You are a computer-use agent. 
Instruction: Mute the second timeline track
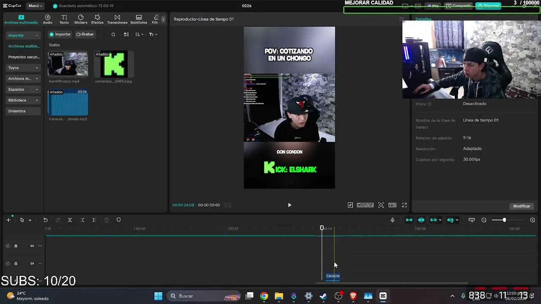pyautogui.click(x=32, y=263)
